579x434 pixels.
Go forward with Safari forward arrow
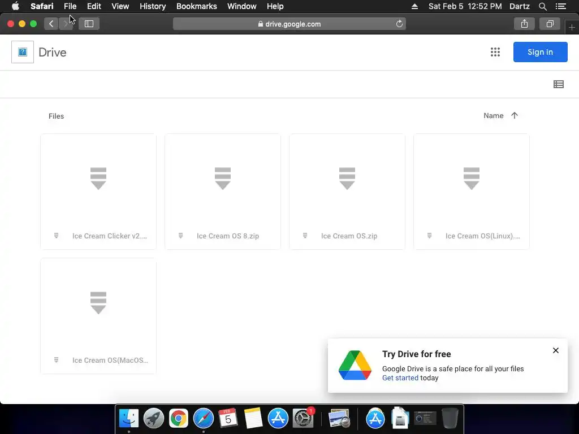[x=66, y=24]
